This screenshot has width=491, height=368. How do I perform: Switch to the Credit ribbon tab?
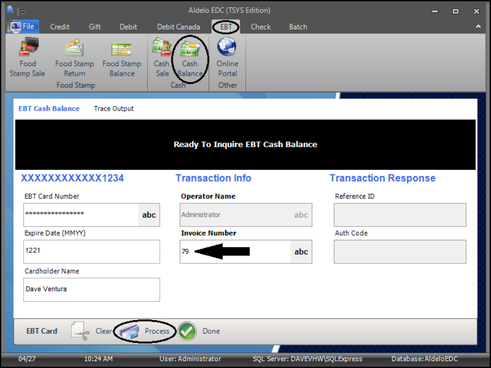(x=60, y=27)
